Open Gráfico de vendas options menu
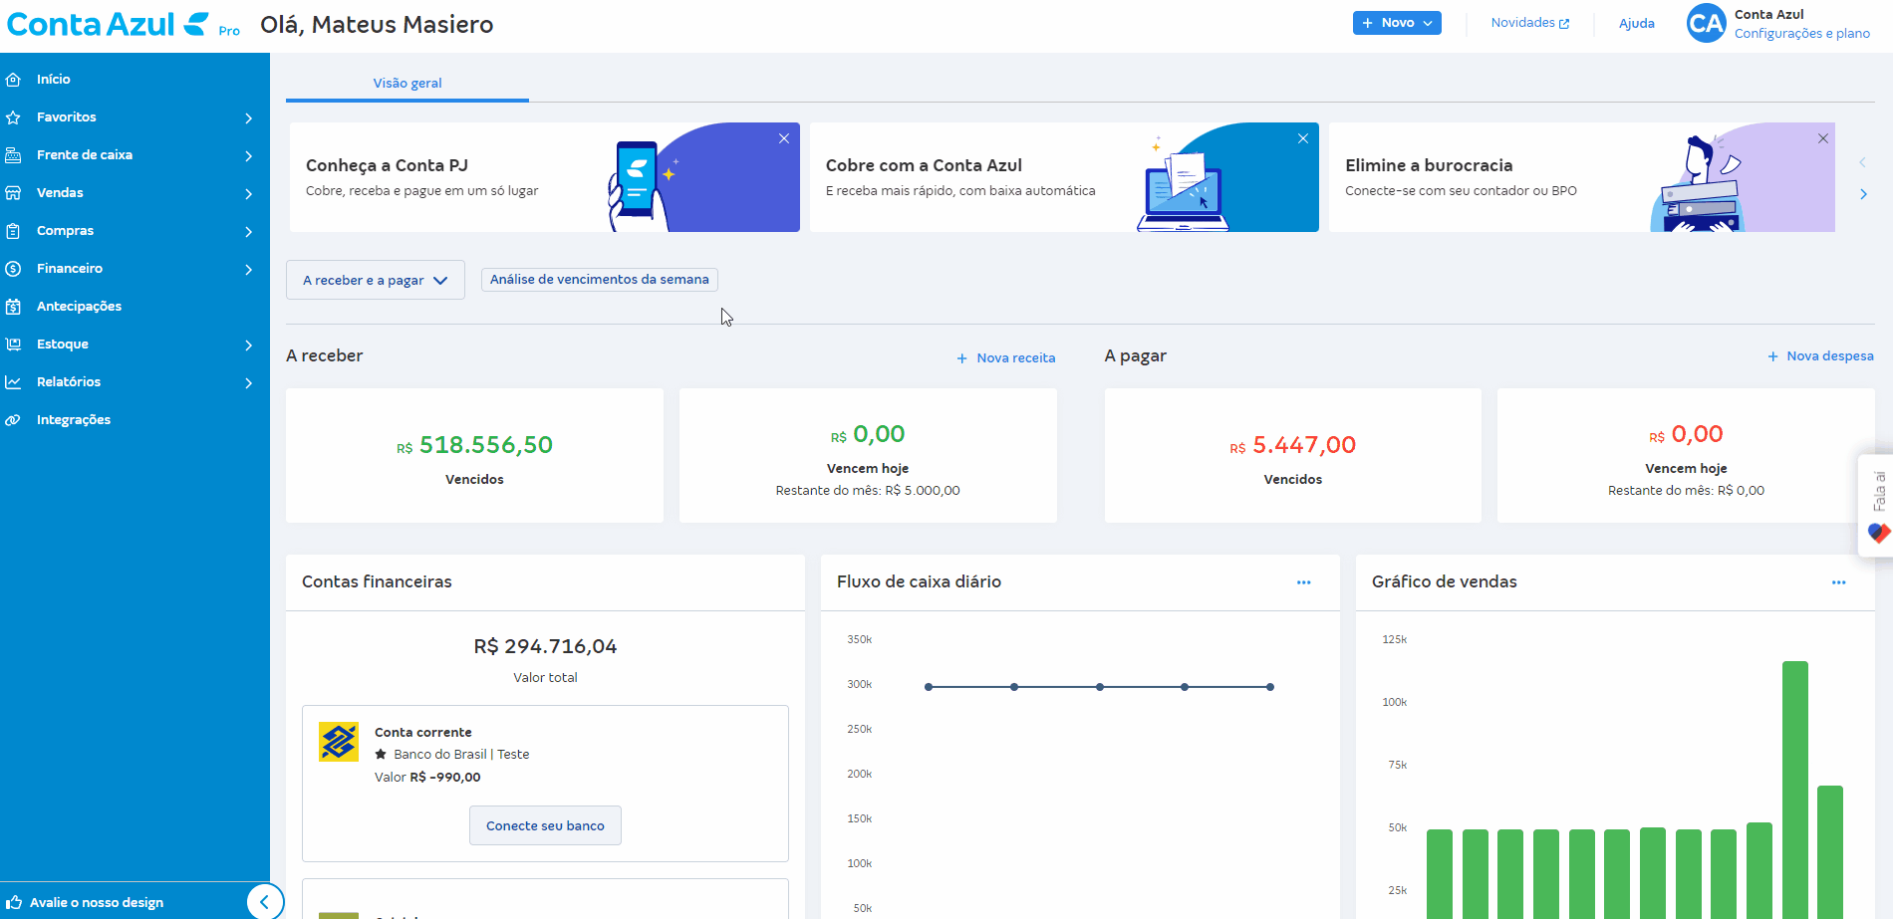This screenshot has height=919, width=1893. 1839,582
